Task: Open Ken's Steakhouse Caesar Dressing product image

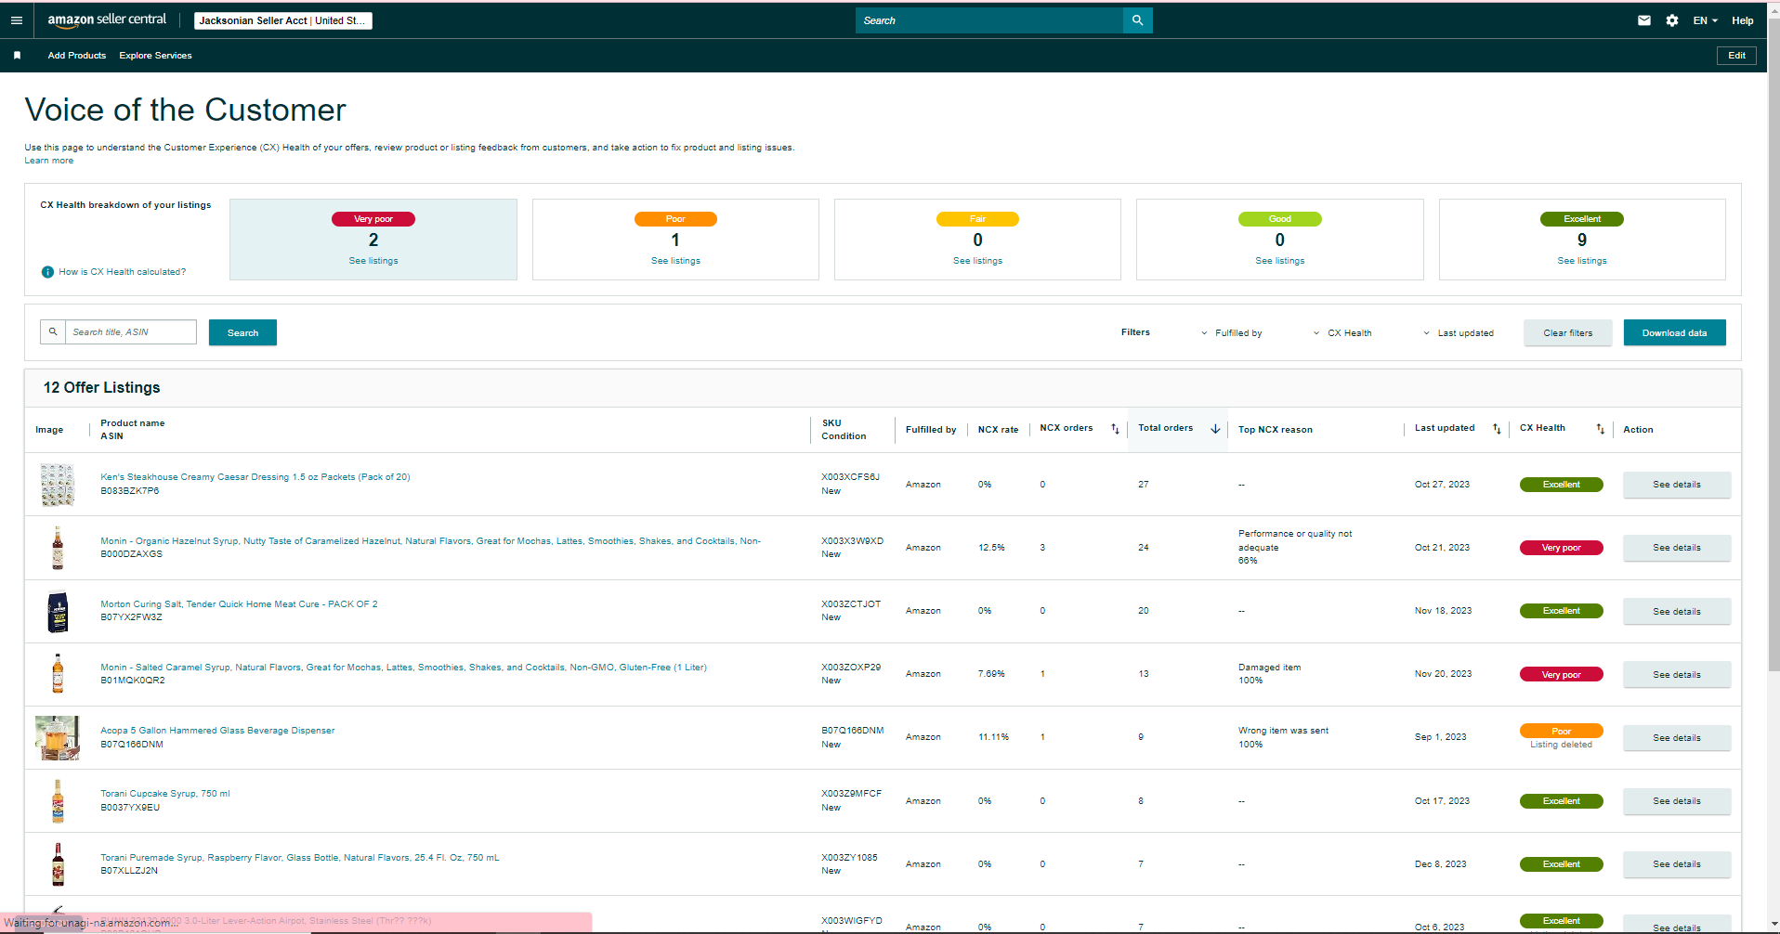Action: point(58,485)
